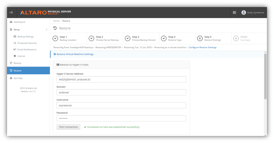
Task: Open the list icon in top bar
Action: 235,13
